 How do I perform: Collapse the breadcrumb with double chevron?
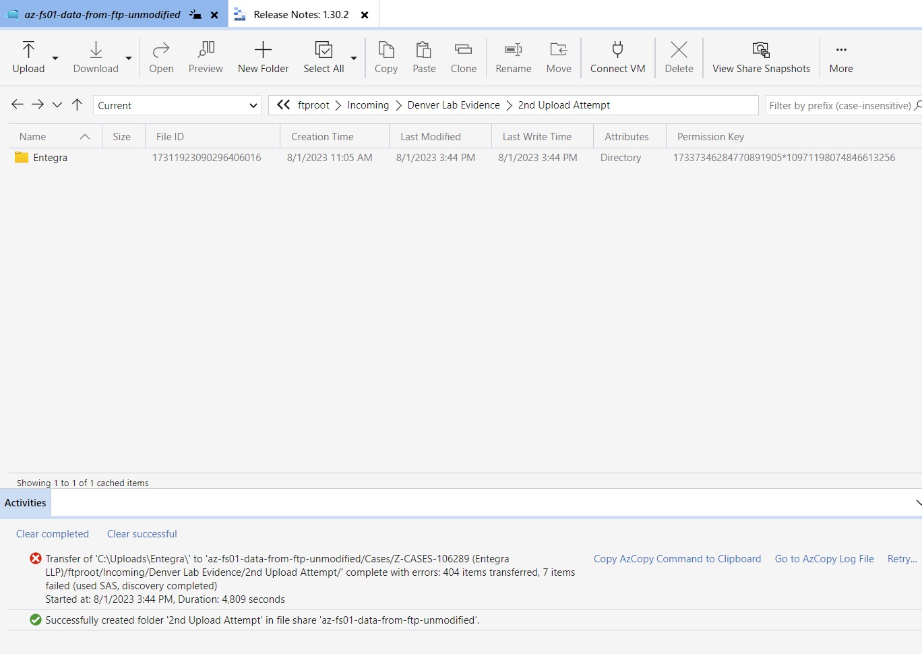282,105
